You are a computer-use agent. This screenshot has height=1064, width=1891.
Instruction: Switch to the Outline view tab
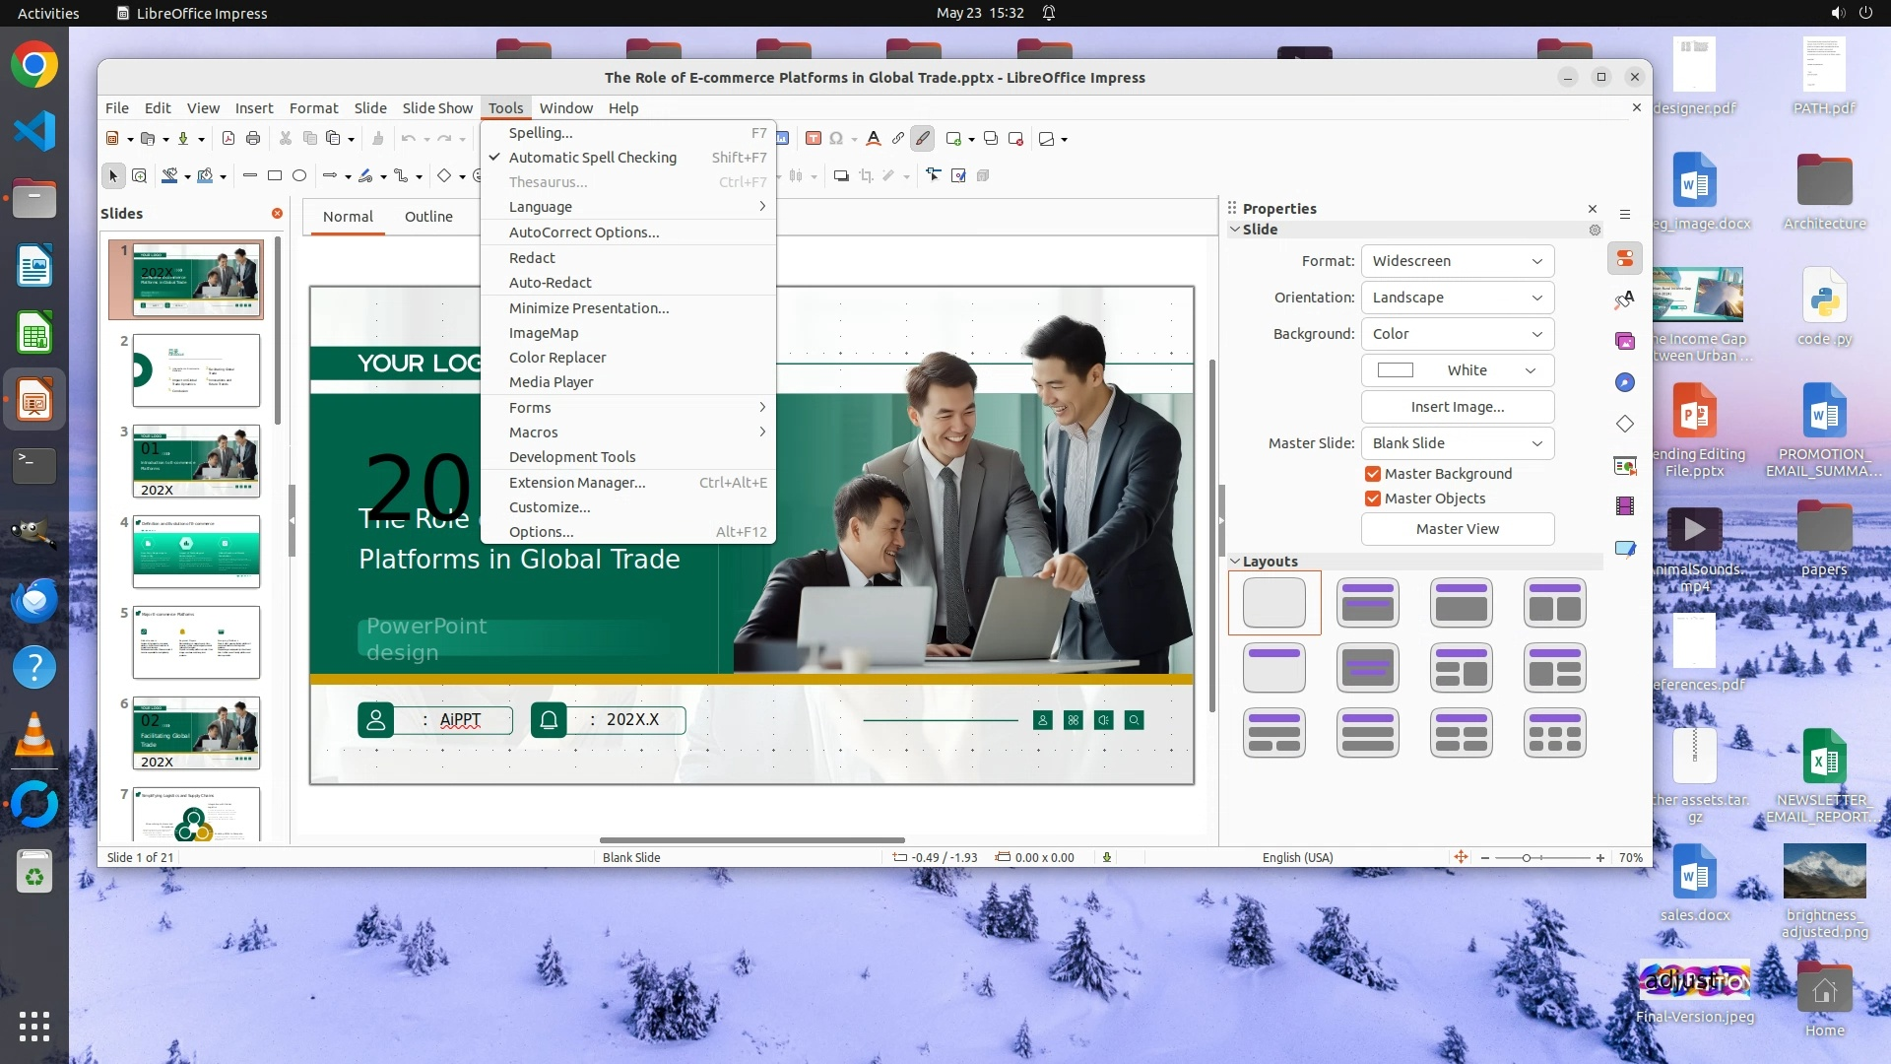428,217
